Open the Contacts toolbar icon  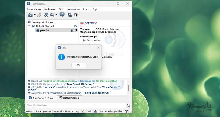coord(70,15)
